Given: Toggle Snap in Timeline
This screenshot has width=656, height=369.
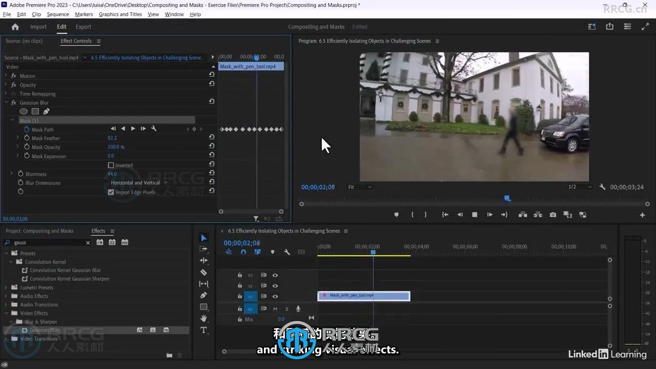Looking at the screenshot, I should 243,252.
